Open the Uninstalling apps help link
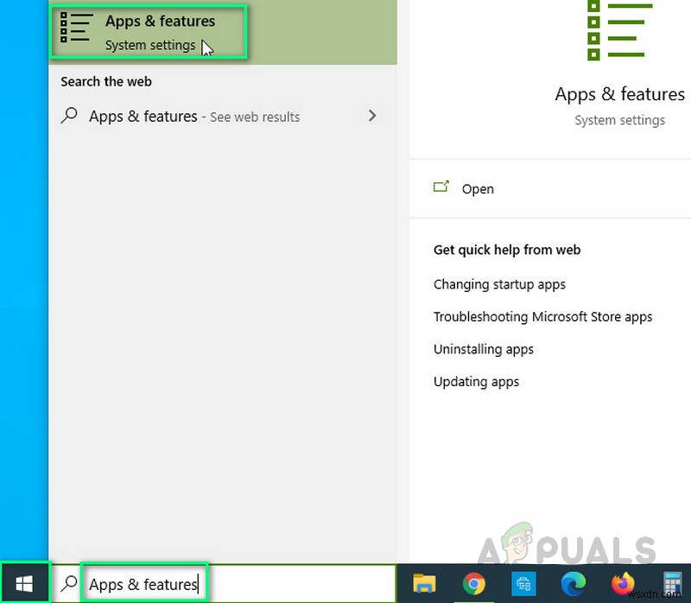This screenshot has height=603, width=691. pos(484,349)
